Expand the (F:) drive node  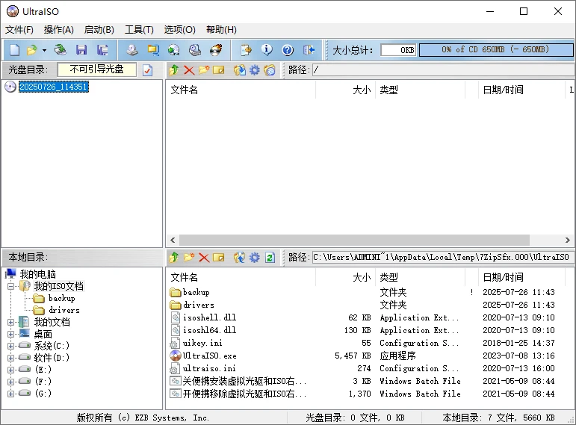(10, 382)
